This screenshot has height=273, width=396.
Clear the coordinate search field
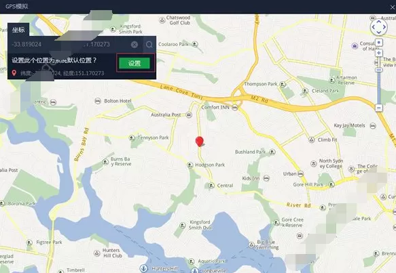click(x=134, y=45)
